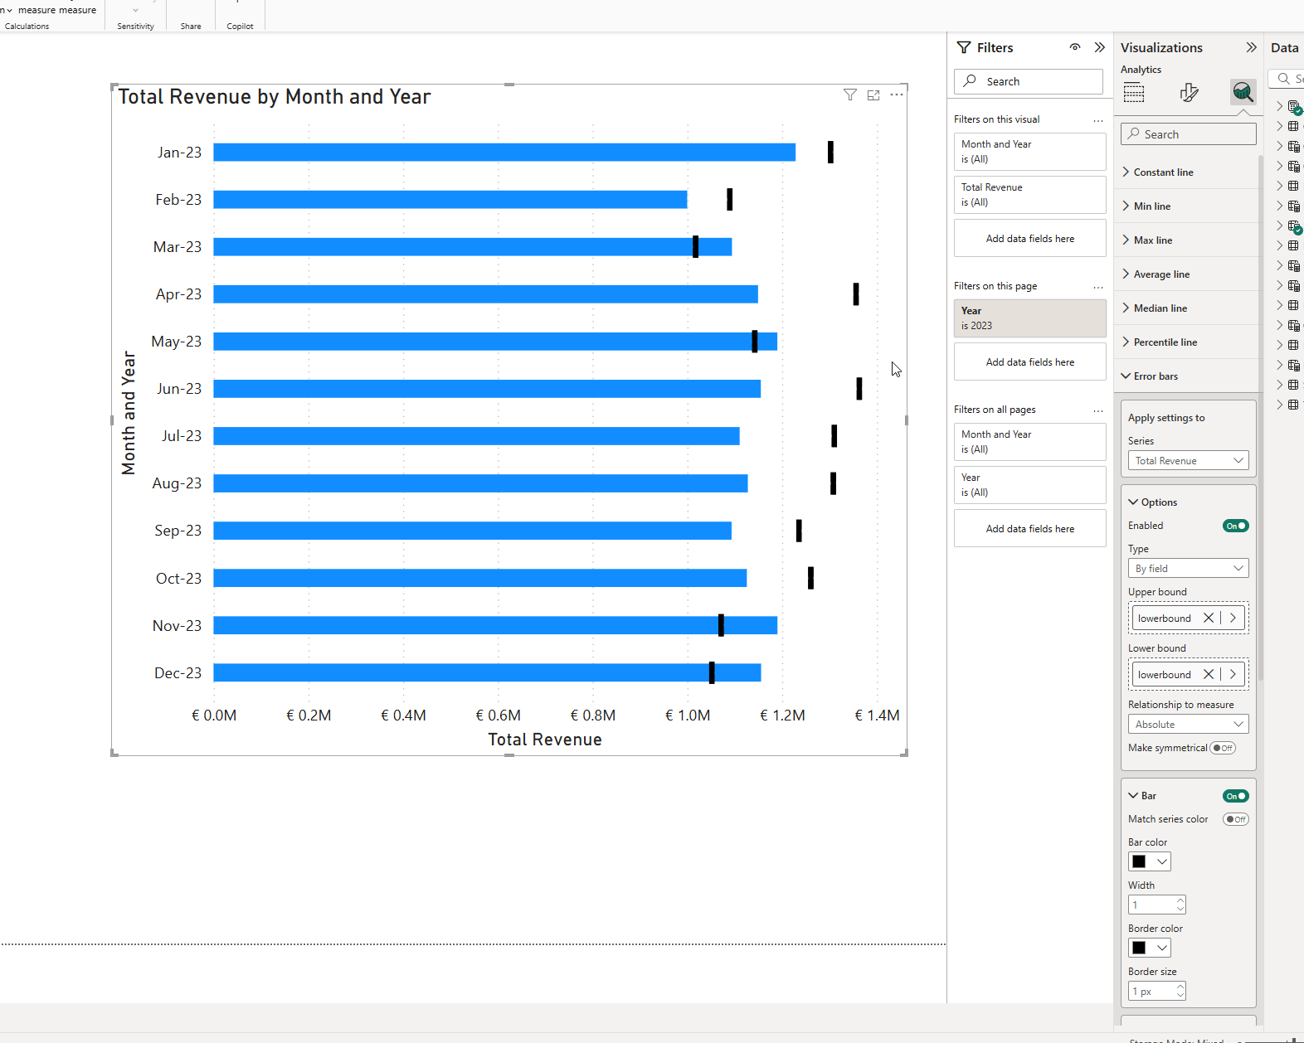
Task: Open options for Filters on this page
Action: [x=1098, y=287]
